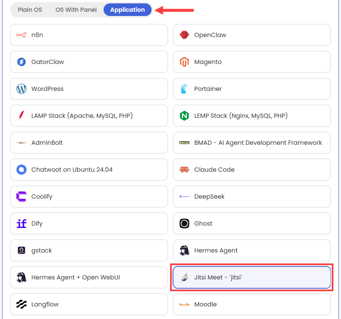
Task: Select the 'LEMP Stack (Nginx, MySQL, PHP)' label
Action: [241, 116]
